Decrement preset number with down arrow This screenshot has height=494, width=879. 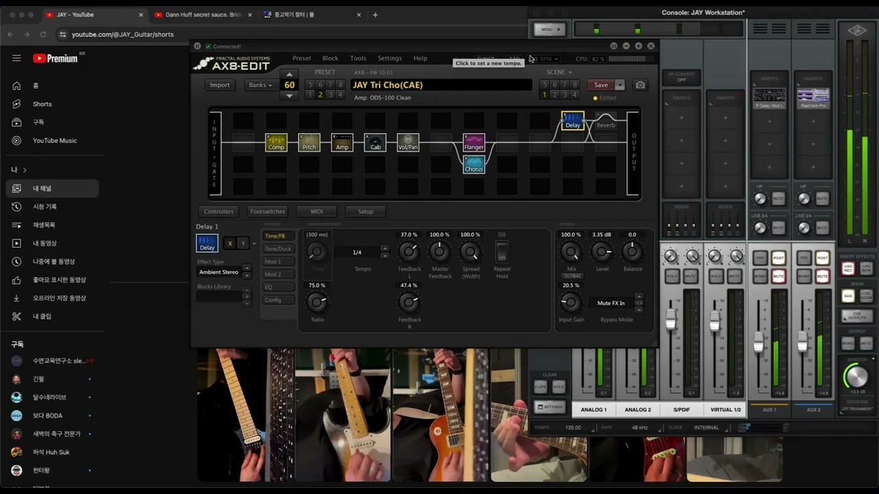click(x=289, y=95)
